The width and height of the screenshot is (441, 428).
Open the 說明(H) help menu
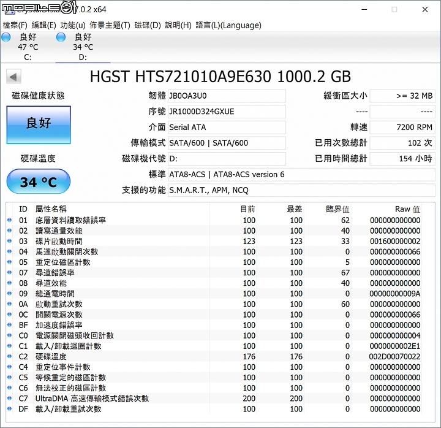(x=178, y=25)
